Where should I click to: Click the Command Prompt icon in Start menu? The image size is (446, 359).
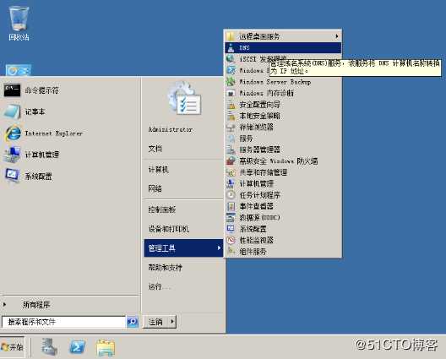click(x=12, y=90)
